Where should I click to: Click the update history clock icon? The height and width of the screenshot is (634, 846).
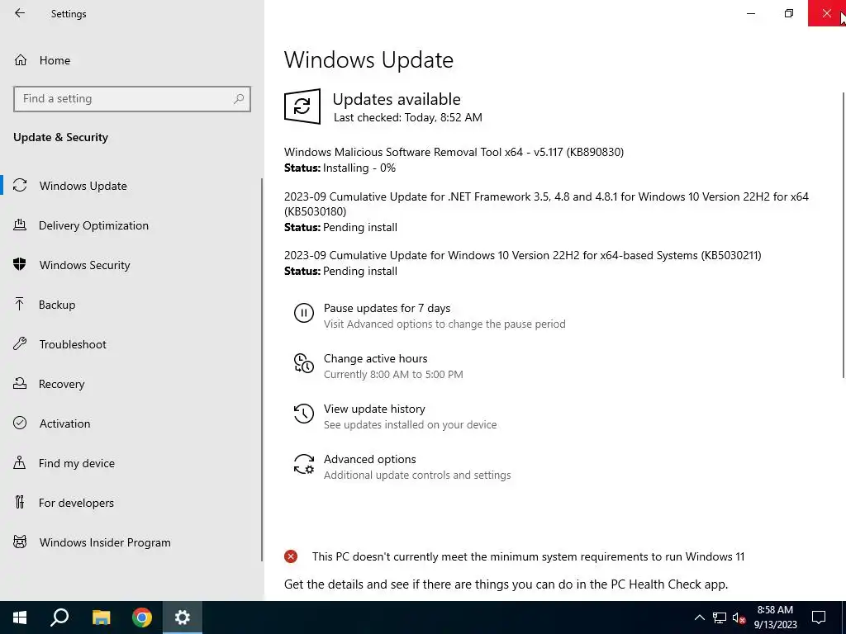pos(304,414)
